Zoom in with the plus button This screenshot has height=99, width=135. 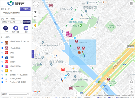click(35, 12)
